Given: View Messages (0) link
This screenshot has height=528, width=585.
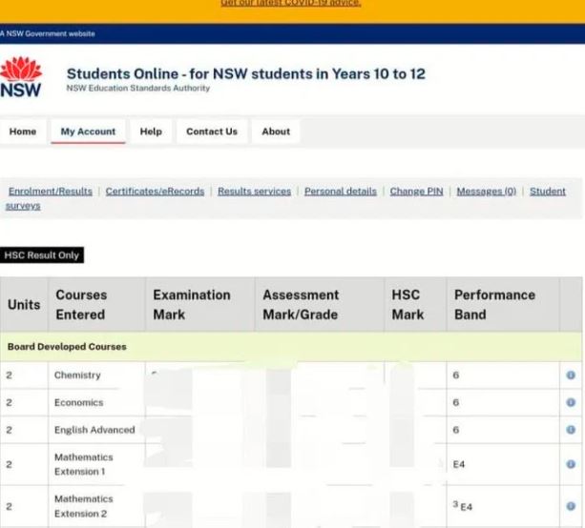Looking at the screenshot, I should point(487,192).
